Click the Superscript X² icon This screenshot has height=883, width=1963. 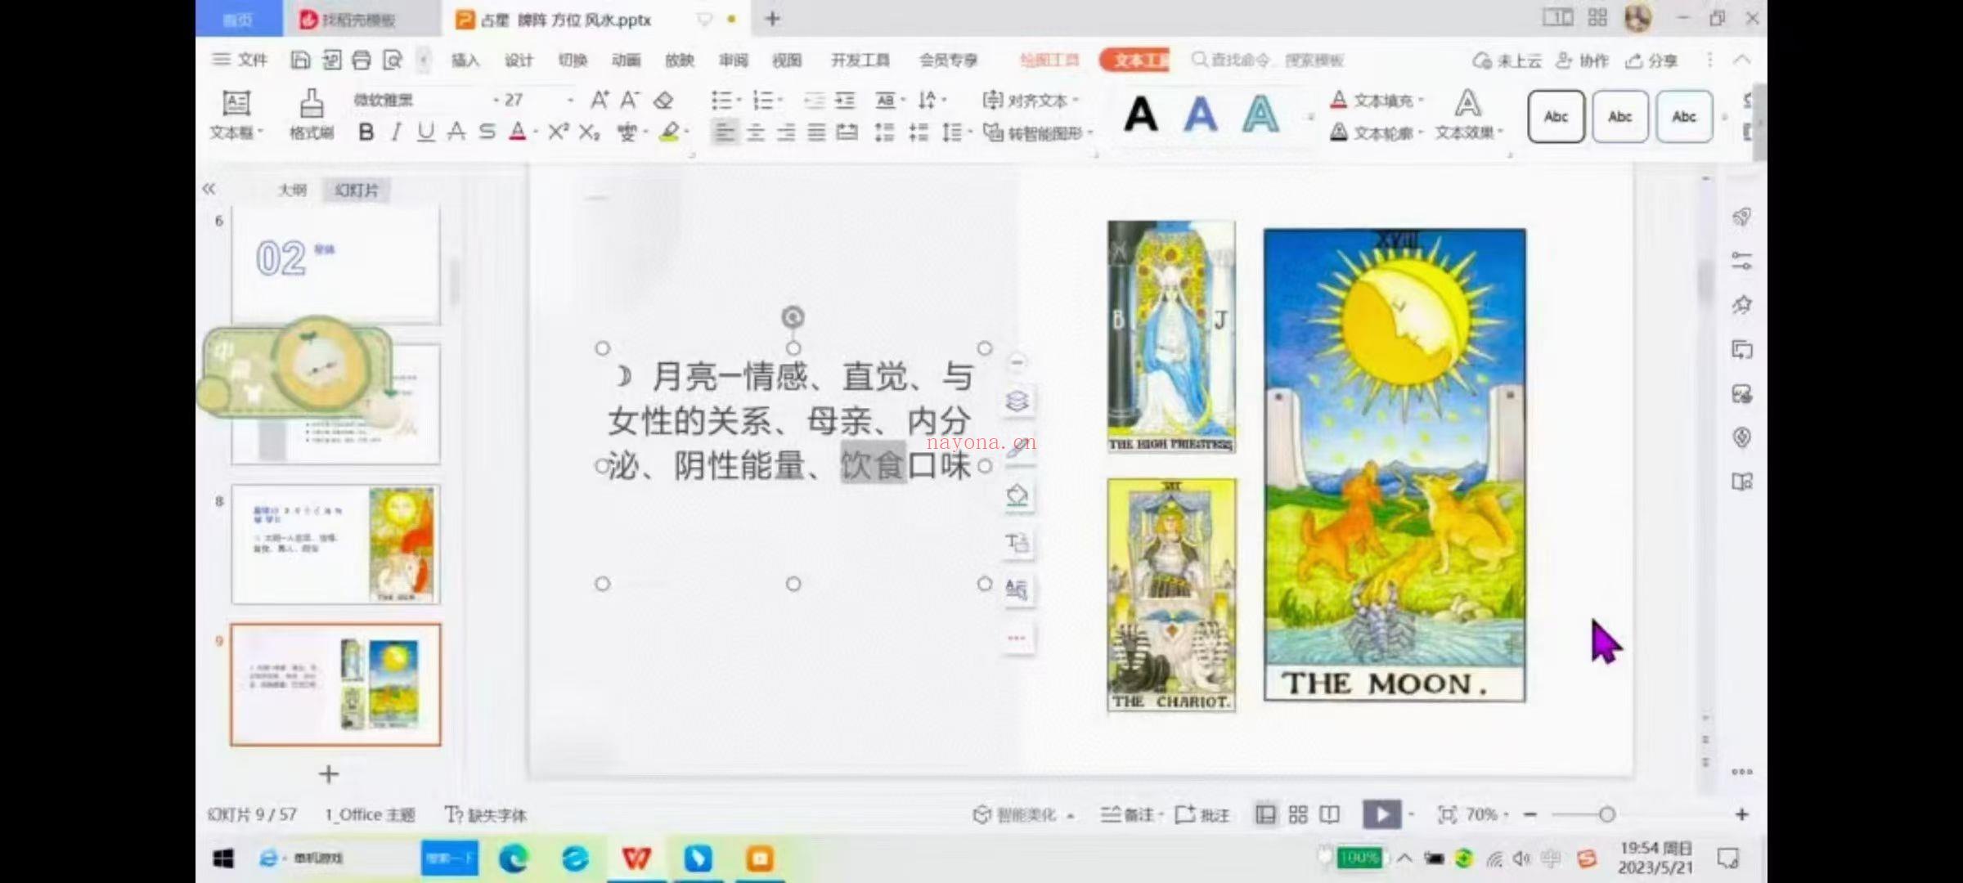tap(559, 132)
